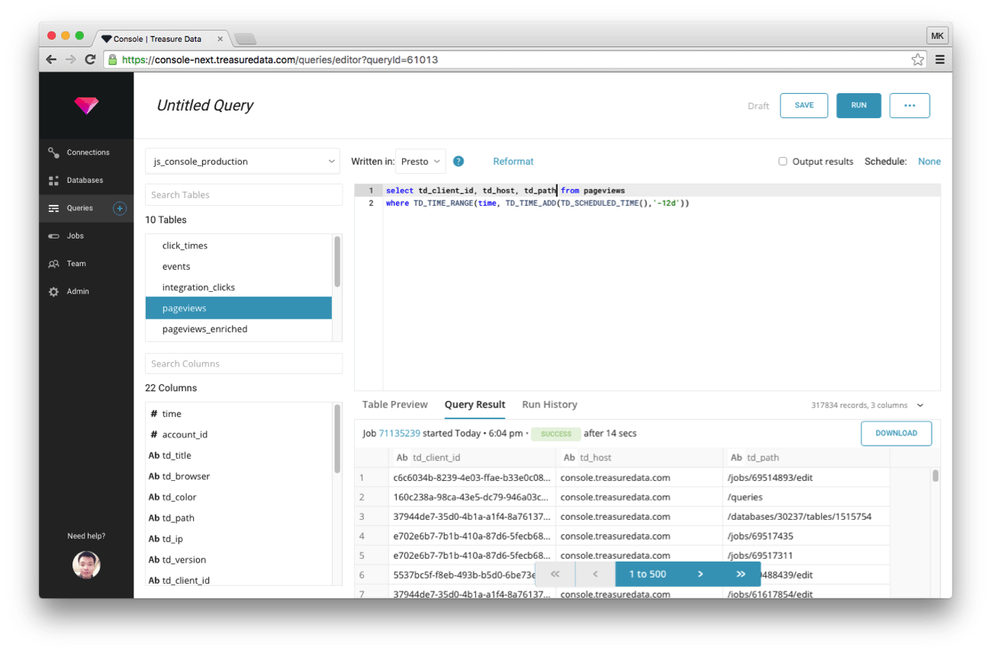Image resolution: width=992 pixels, height=654 pixels.
Task: Click the RUN button
Action: [x=859, y=106]
